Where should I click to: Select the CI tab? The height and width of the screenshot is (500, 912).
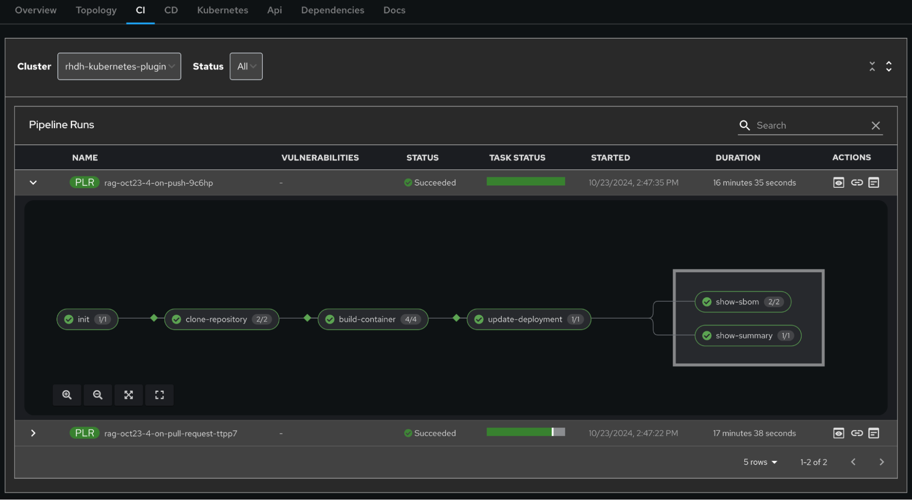[141, 10]
